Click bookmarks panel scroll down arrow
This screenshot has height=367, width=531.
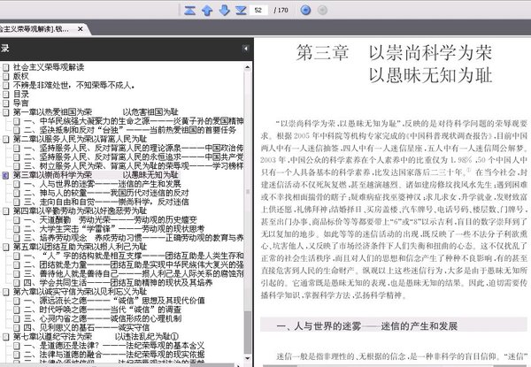[248, 358]
